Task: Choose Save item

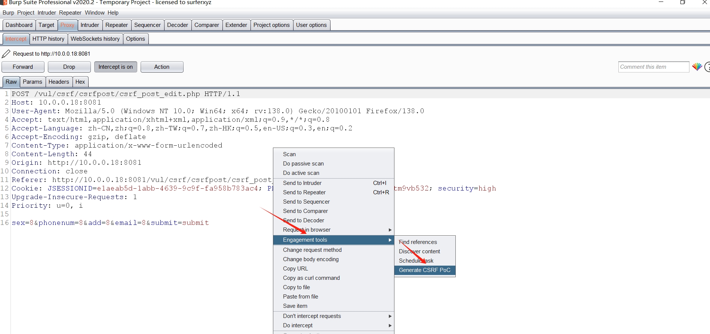Action: [334, 306]
